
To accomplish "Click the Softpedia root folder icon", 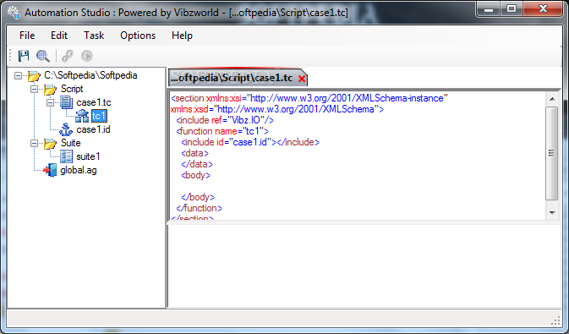I will pos(34,76).
